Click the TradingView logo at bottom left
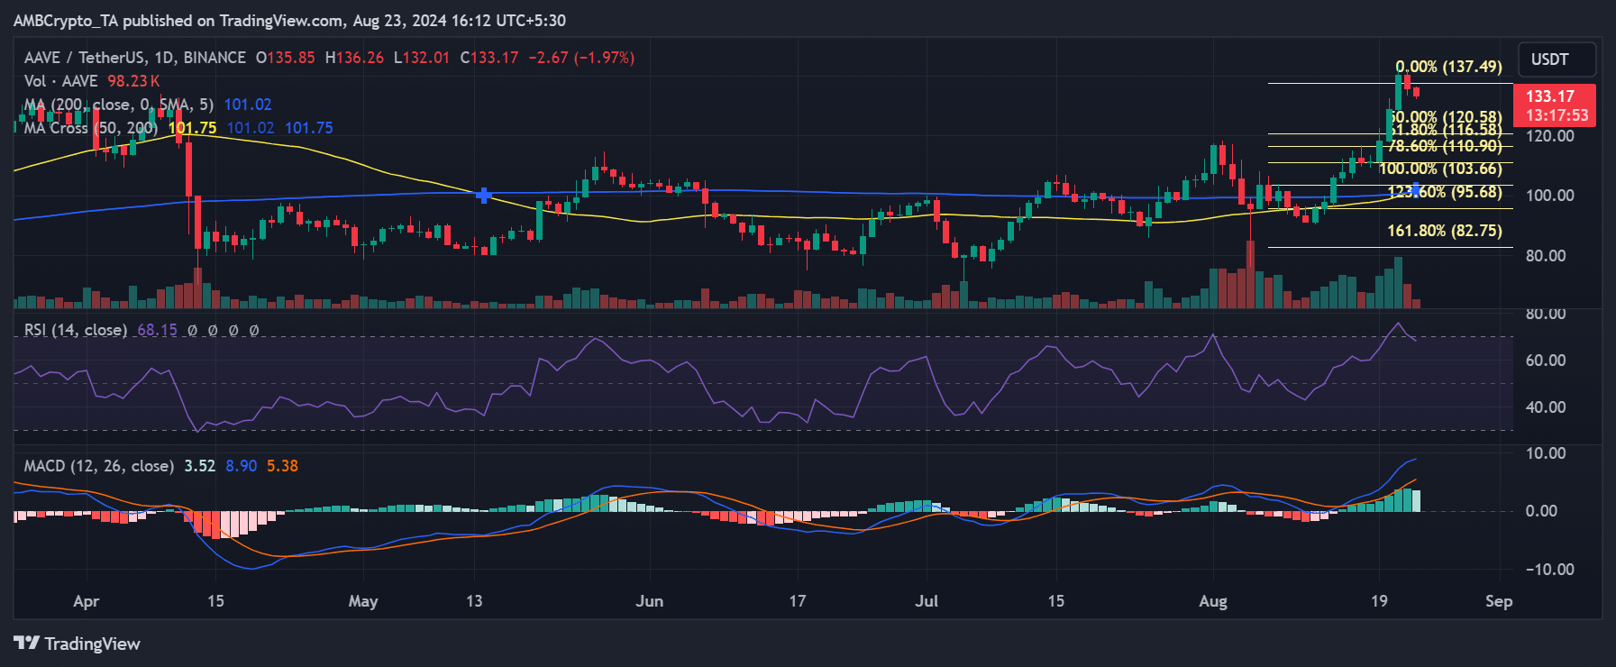This screenshot has width=1616, height=667. point(78,644)
